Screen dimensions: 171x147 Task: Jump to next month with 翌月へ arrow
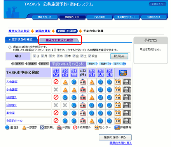119,64
